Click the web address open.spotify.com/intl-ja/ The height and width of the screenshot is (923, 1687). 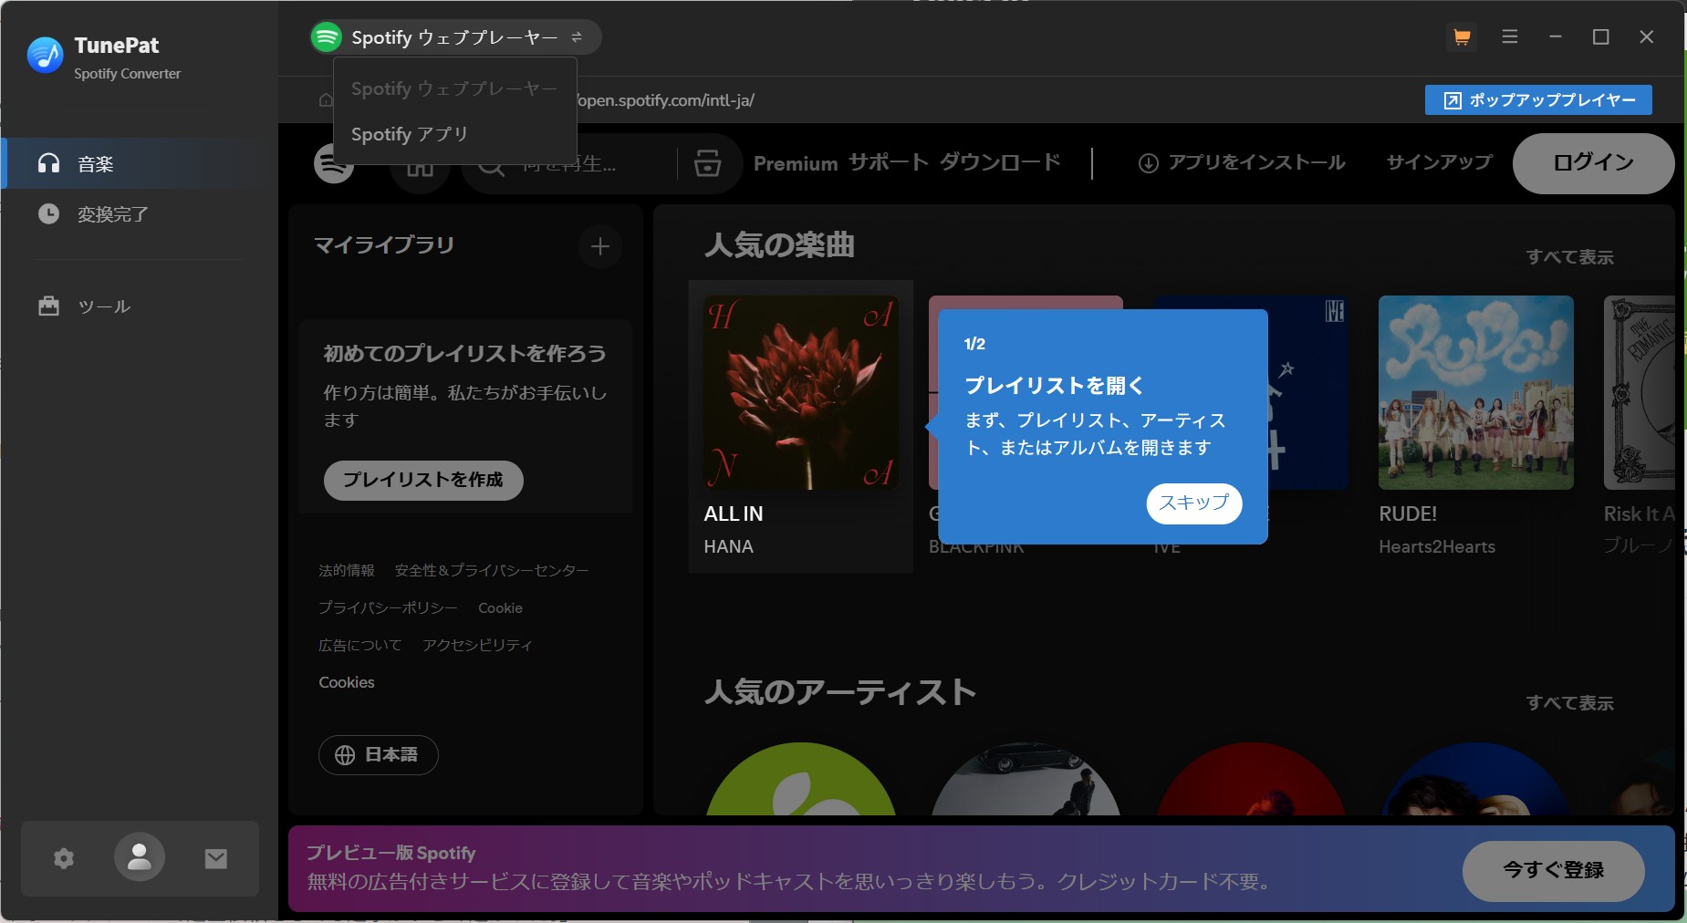pyautogui.click(x=666, y=100)
